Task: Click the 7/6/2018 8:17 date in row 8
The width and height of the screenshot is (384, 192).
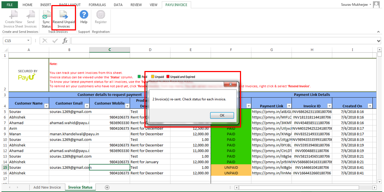Action: [352, 128]
